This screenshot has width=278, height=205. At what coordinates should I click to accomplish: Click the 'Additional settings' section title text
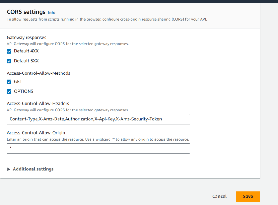pos(33,169)
